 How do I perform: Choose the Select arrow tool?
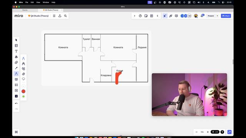pos(16,40)
